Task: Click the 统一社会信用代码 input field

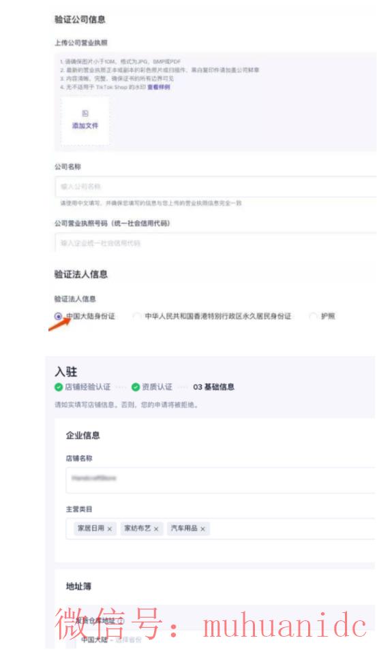Action: 215,242
